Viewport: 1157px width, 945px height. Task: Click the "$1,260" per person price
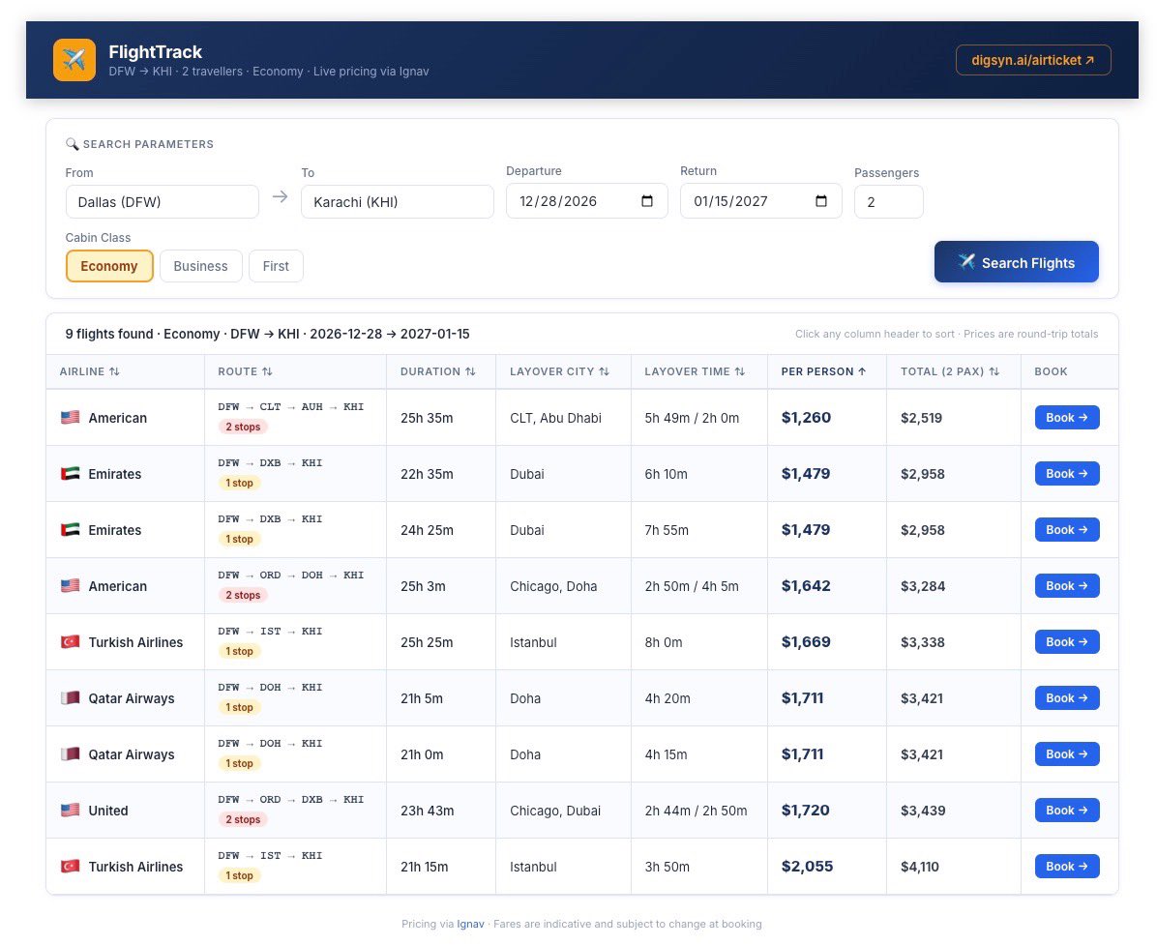coord(806,418)
